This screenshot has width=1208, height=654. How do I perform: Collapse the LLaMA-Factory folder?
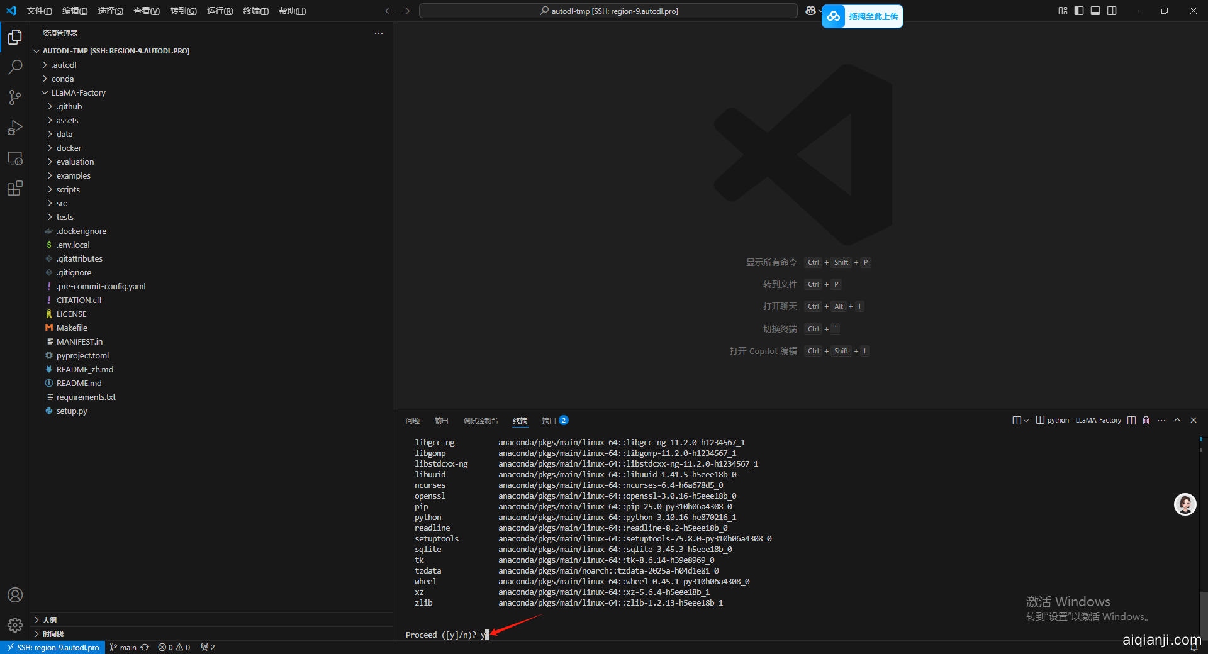[78, 92]
